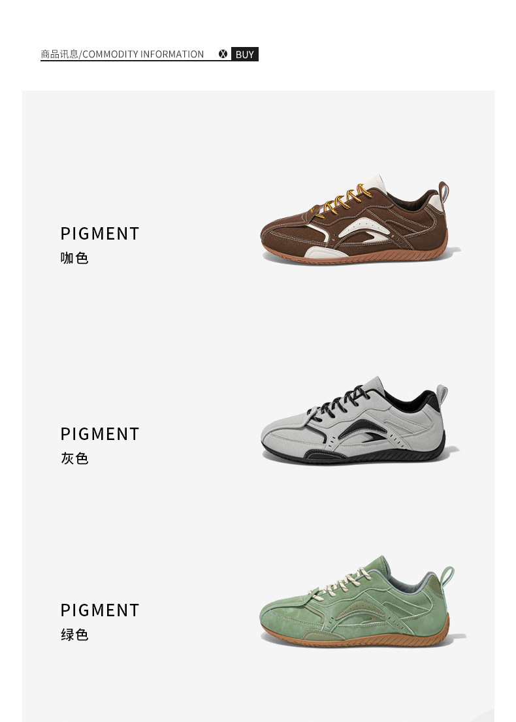
Task: Select the gray sneaker image
Action: (359, 420)
